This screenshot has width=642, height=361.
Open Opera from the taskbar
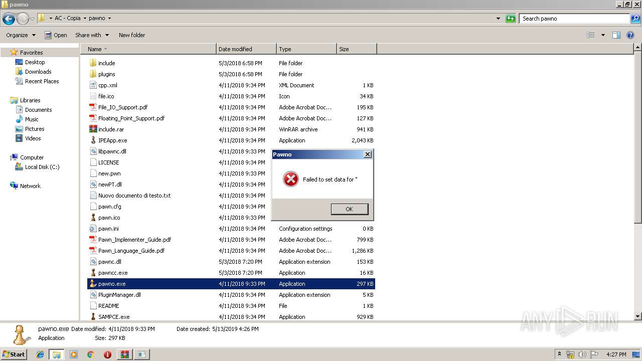[x=107, y=354]
